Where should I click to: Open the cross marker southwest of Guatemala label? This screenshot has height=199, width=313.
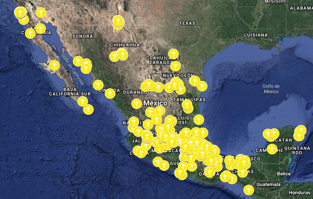pos(249,190)
